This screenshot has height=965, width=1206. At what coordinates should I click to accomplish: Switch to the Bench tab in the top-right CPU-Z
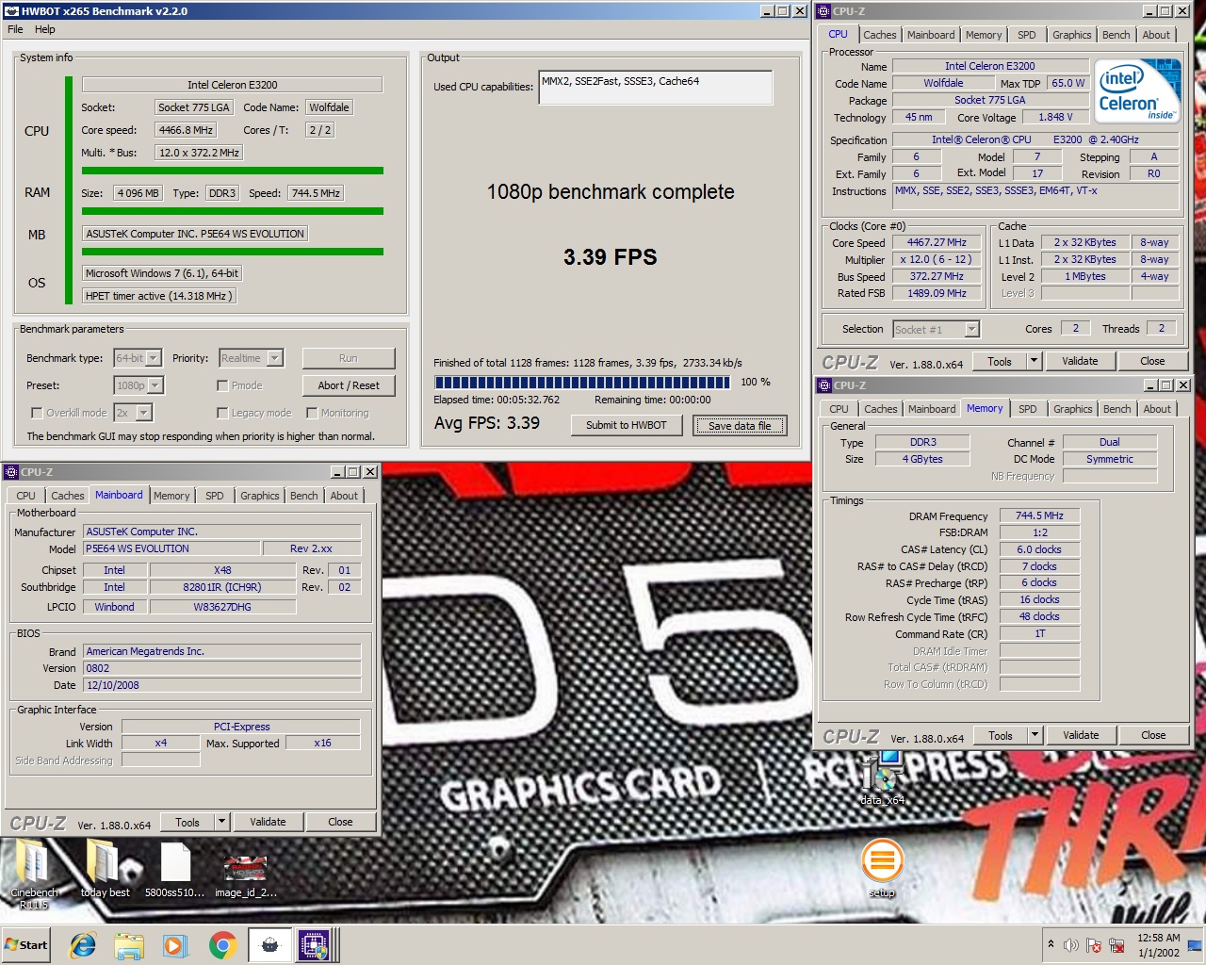pyautogui.click(x=1116, y=35)
